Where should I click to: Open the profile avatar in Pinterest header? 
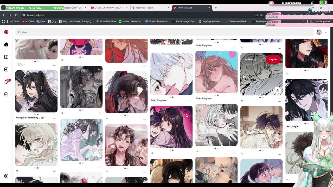tap(319, 32)
